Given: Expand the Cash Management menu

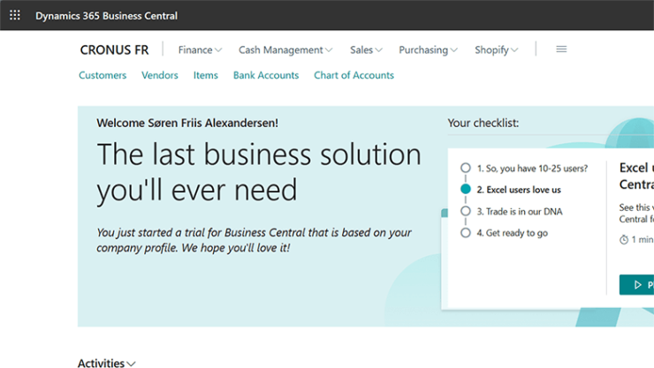Looking at the screenshot, I should [285, 50].
